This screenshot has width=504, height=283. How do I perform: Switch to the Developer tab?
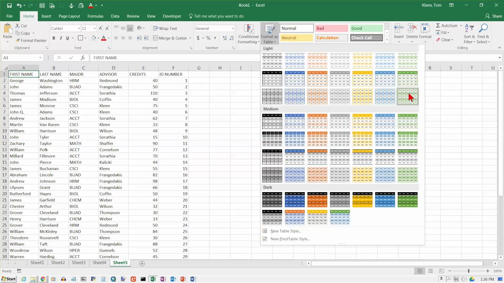tap(172, 16)
